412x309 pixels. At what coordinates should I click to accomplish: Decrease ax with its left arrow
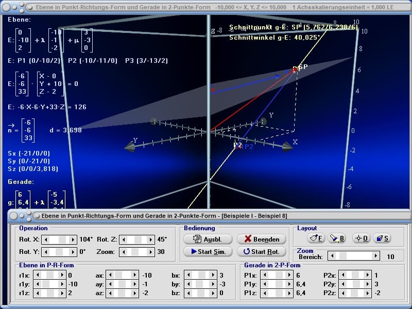coord(110,275)
